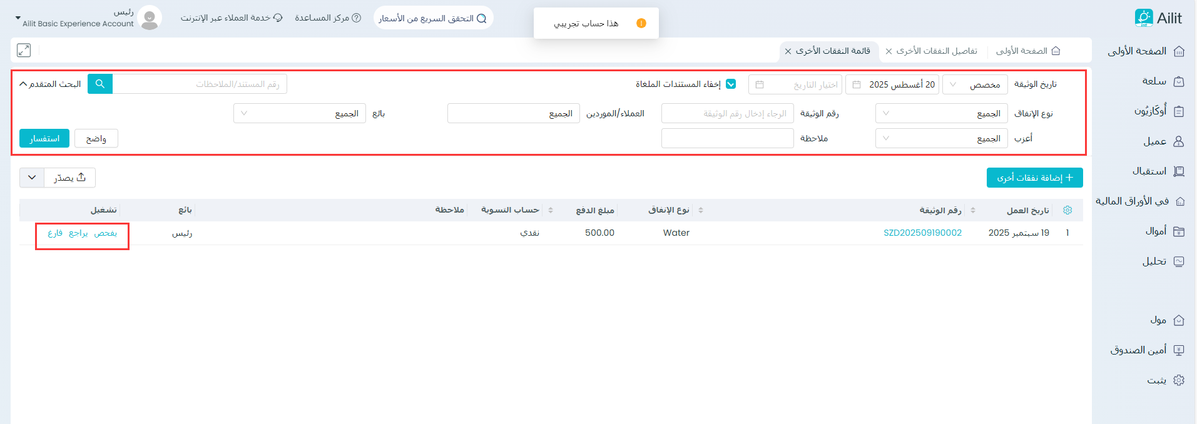This screenshot has width=1197, height=424.
Task: Click the user profile avatar
Action: point(150,18)
